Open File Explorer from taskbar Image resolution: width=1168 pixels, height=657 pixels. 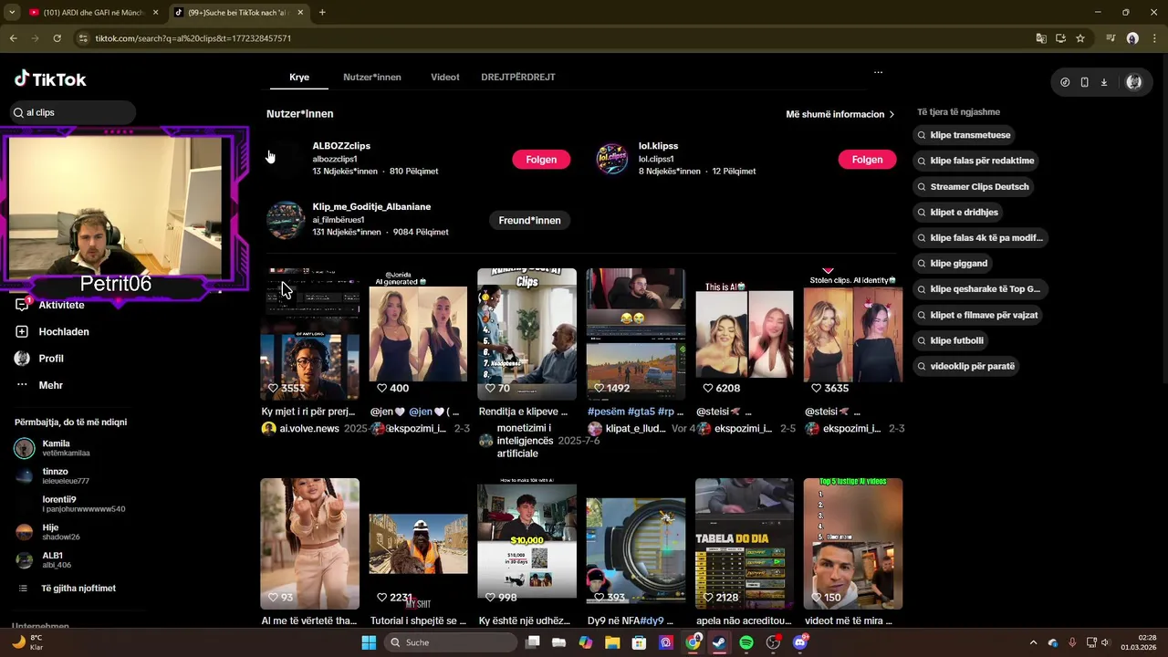pyautogui.click(x=612, y=642)
